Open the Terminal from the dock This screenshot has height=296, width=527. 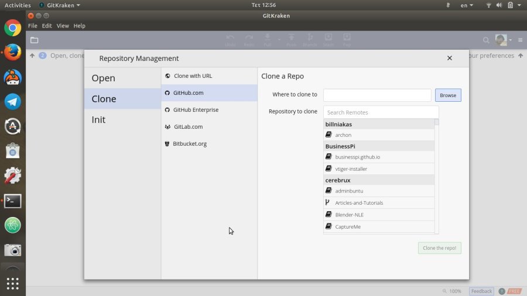13,201
